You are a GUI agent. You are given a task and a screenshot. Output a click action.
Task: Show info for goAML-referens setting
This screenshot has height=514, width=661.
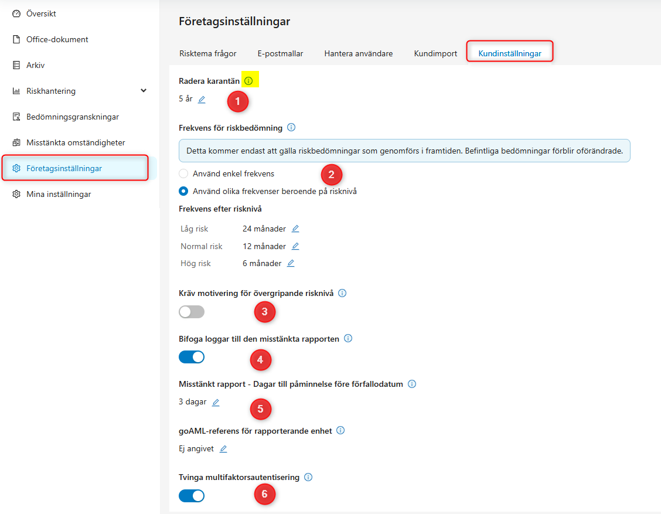(340, 430)
